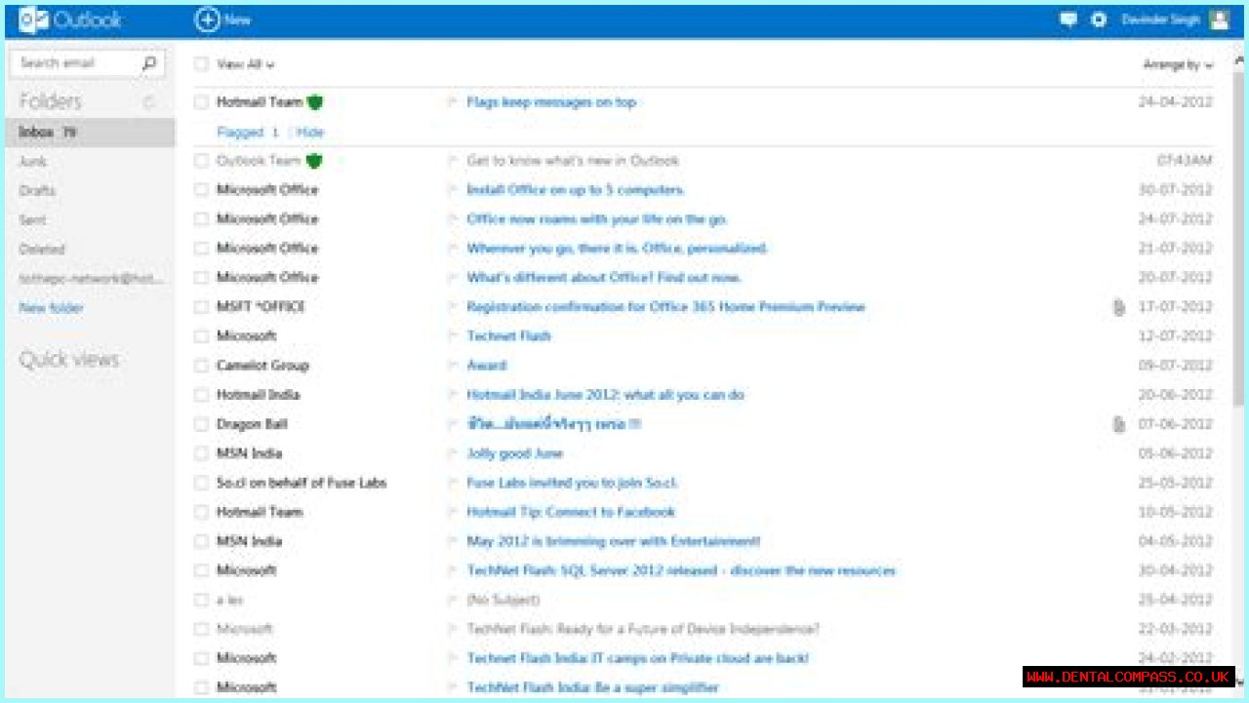Click the user profile avatar picture

click(1219, 20)
